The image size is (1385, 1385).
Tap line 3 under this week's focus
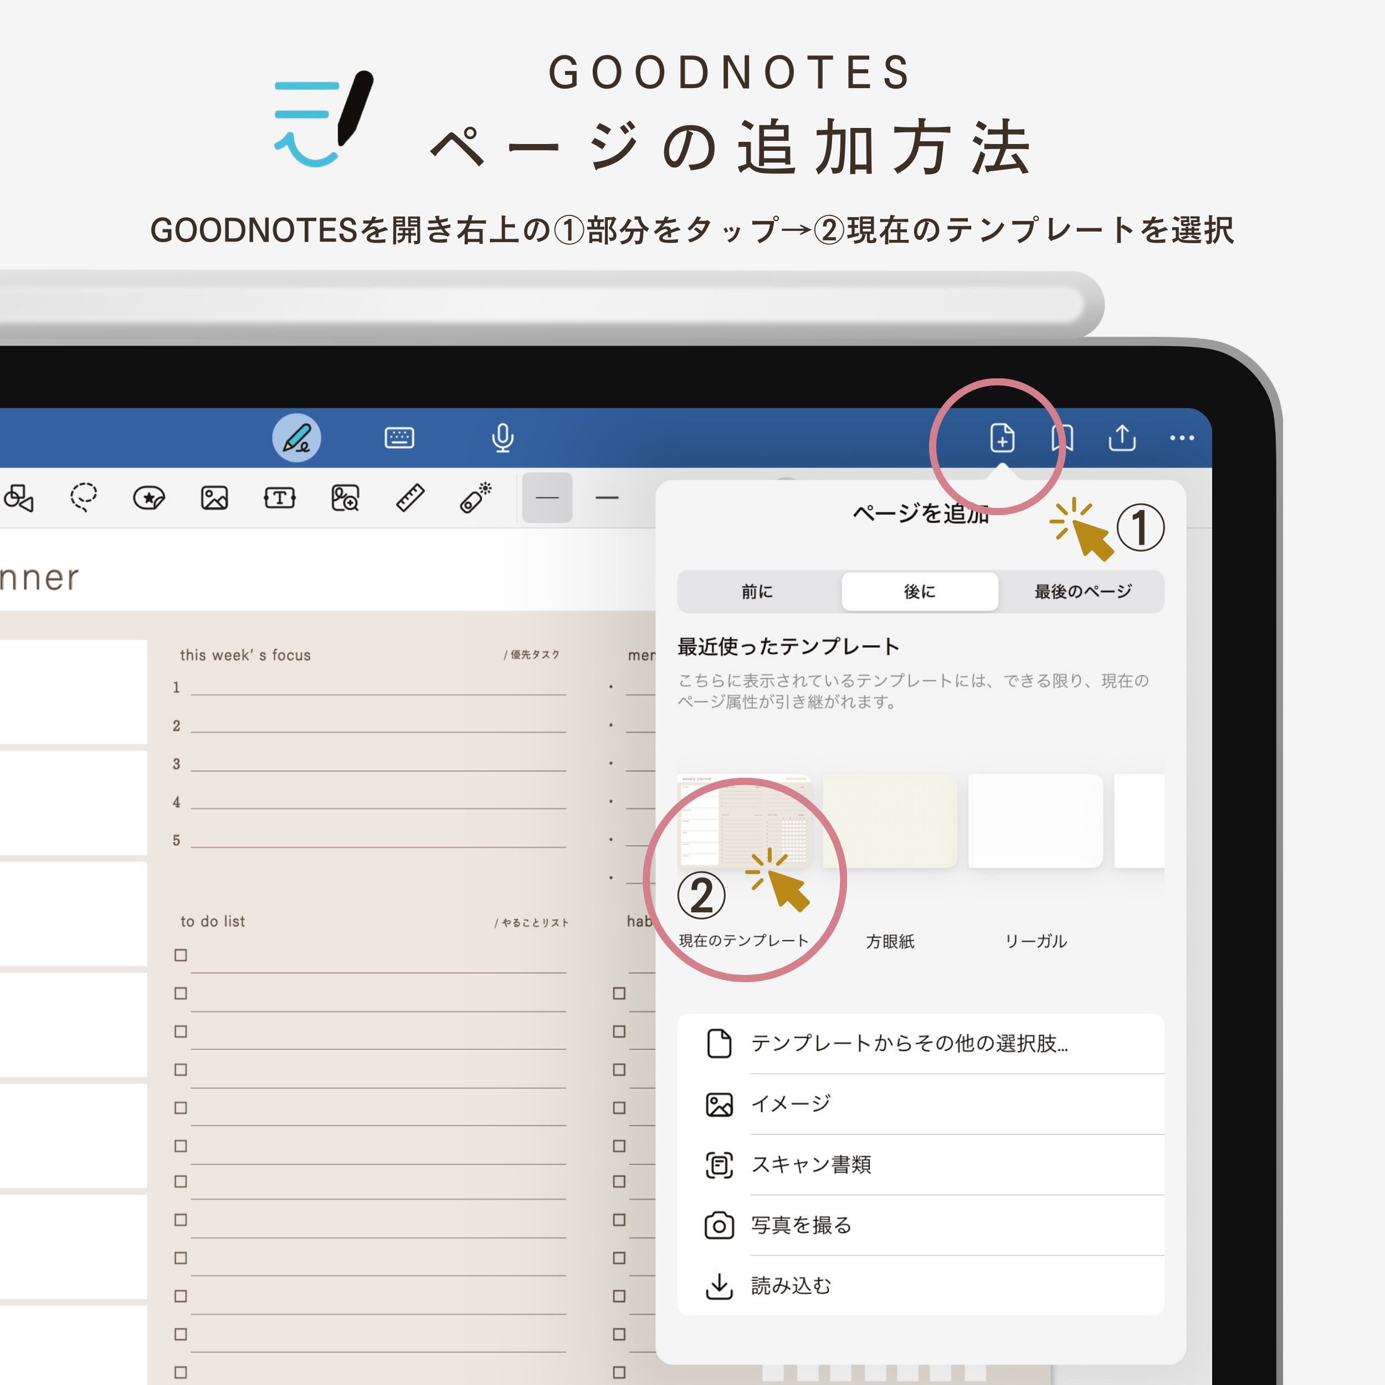pyautogui.click(x=378, y=764)
